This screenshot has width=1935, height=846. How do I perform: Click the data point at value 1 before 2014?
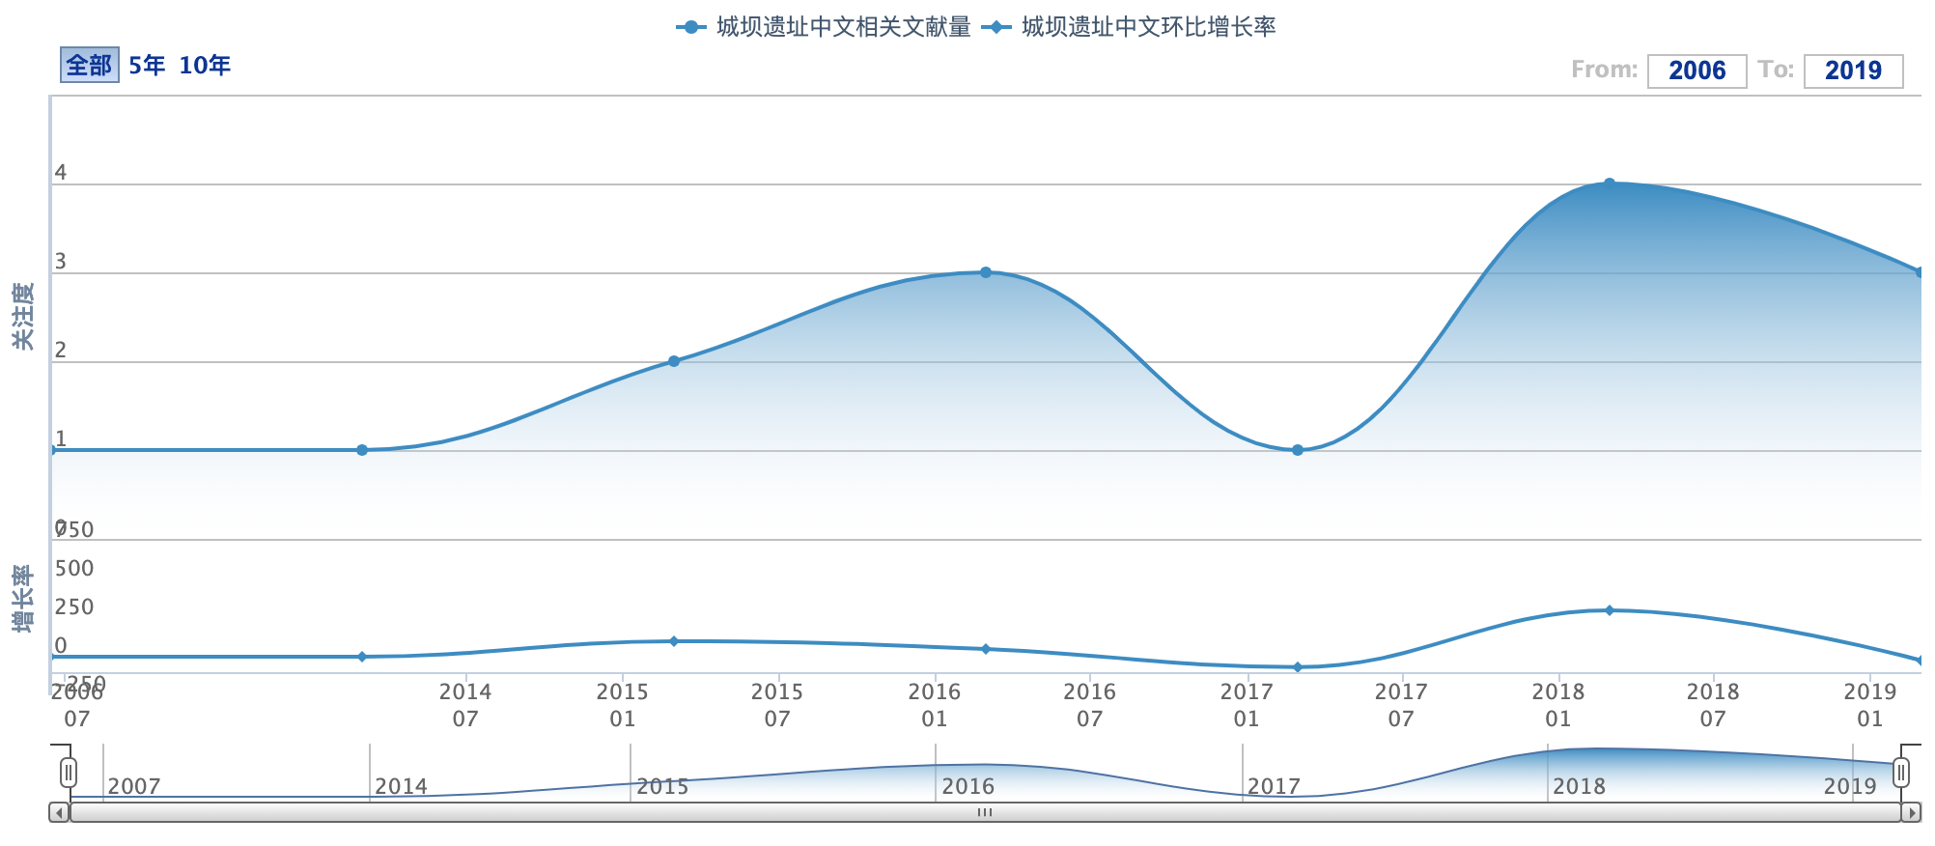coord(362,450)
